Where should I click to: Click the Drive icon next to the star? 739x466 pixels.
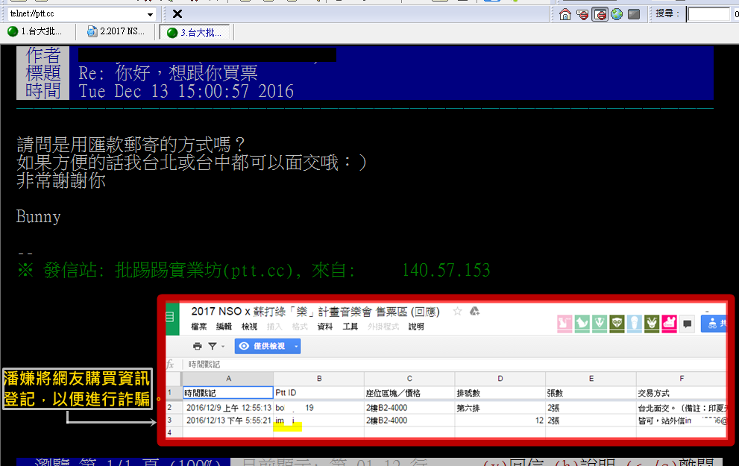[x=474, y=312]
